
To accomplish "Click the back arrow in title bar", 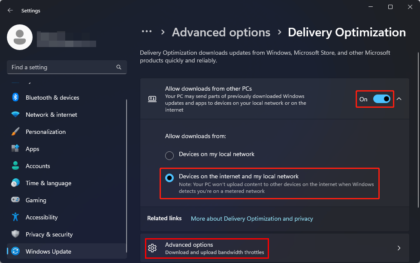I will (x=10, y=10).
